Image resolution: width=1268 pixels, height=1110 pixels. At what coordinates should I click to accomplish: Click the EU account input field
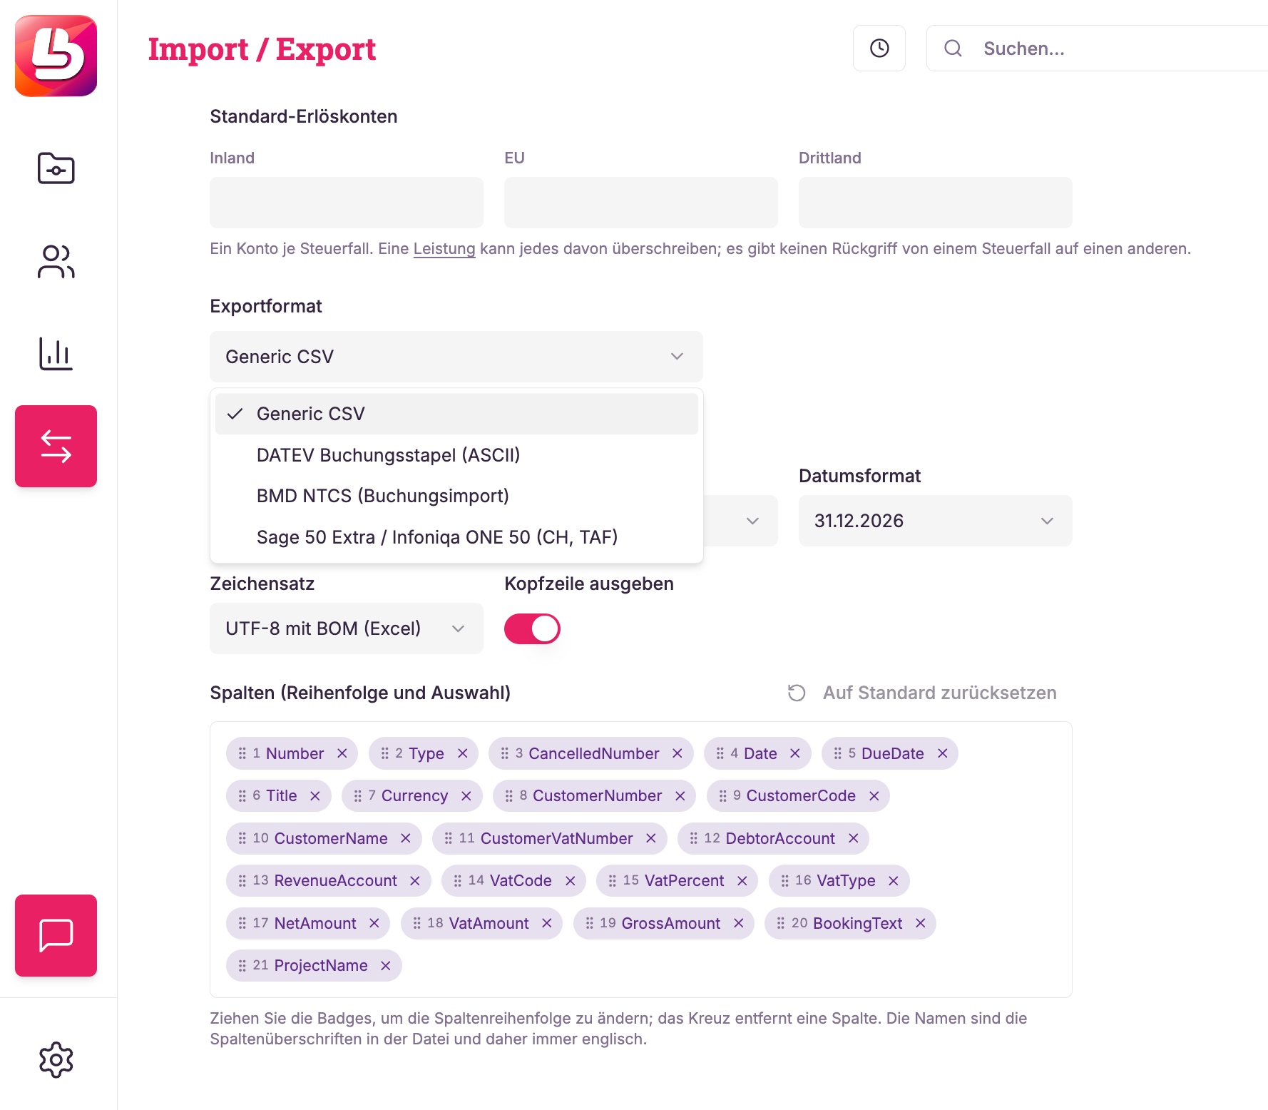(641, 203)
